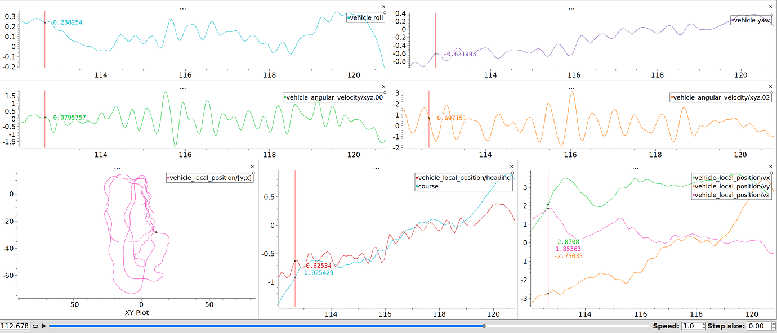Image resolution: width=777 pixels, height=333 pixels.
Task: Click the corner circle handle of vx/vy/vz legend
Action: click(772, 173)
